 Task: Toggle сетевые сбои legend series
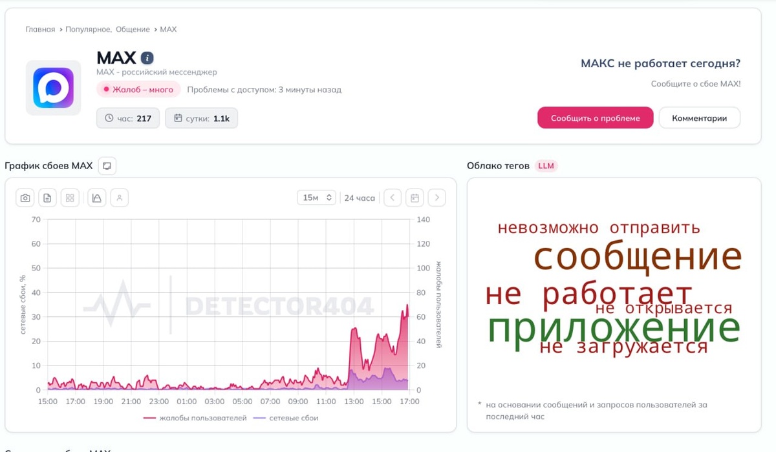pyautogui.click(x=285, y=418)
